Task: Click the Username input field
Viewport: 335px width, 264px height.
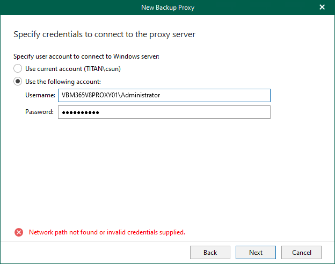Action: point(164,95)
